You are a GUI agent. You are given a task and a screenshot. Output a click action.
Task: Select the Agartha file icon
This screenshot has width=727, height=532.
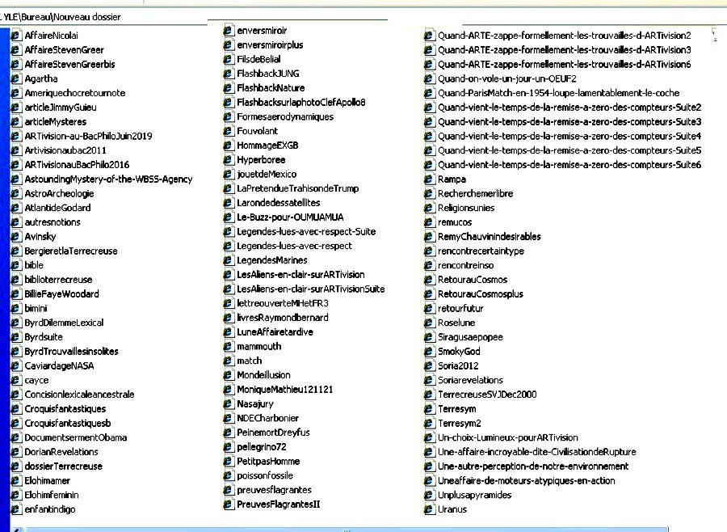[15, 79]
